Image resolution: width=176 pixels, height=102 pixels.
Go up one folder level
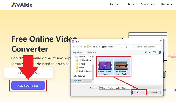85,47
